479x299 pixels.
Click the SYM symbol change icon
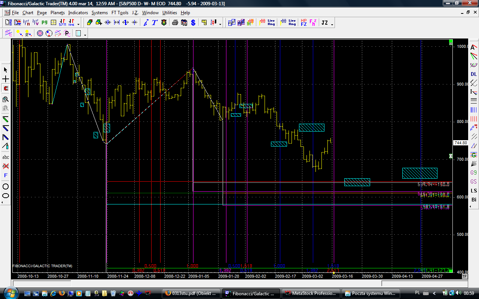pos(62,22)
